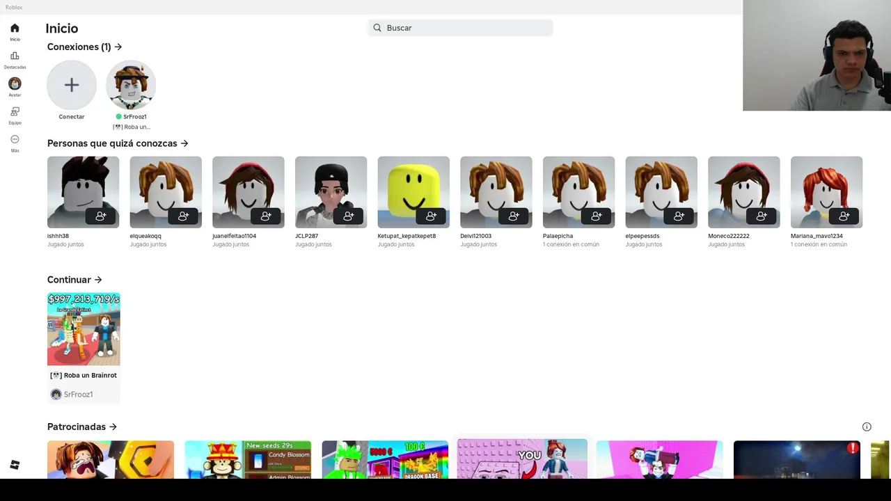The height and width of the screenshot is (501, 891).
Task: Click the Inicio page heading
Action: (x=62, y=29)
